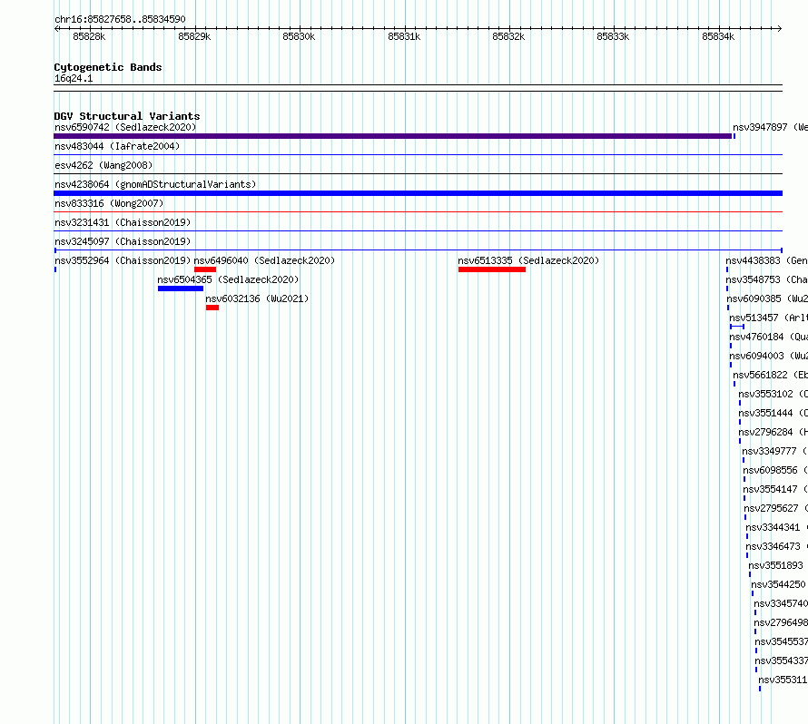This screenshot has width=808, height=724.
Task: Click the 85833k ruler position
Action: coord(613,36)
